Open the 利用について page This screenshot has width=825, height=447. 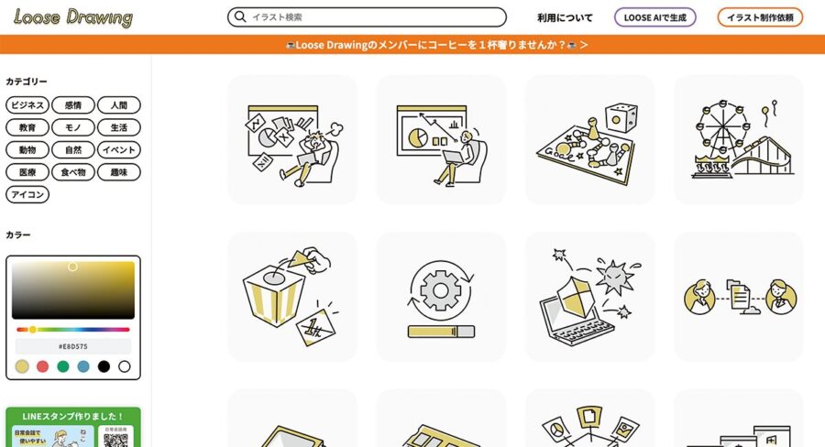(x=565, y=18)
